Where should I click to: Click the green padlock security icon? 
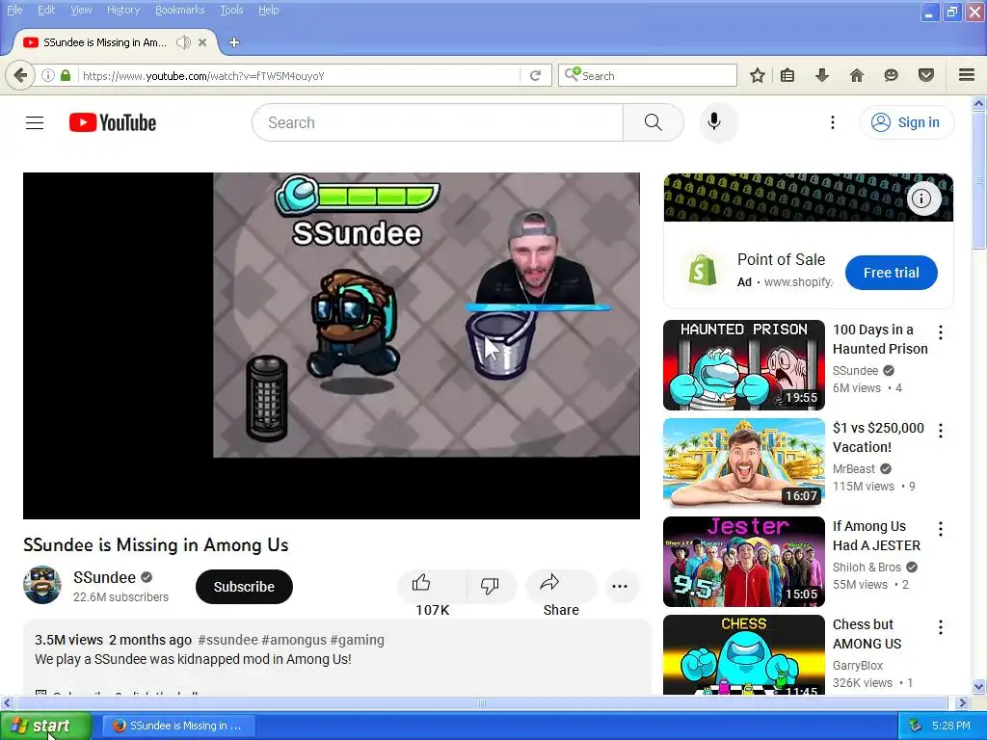[x=66, y=75]
